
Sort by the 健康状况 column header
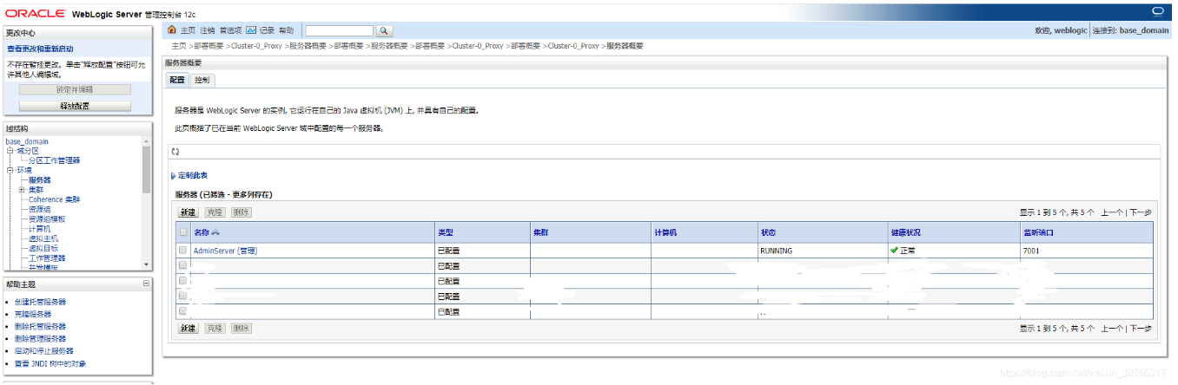point(905,232)
